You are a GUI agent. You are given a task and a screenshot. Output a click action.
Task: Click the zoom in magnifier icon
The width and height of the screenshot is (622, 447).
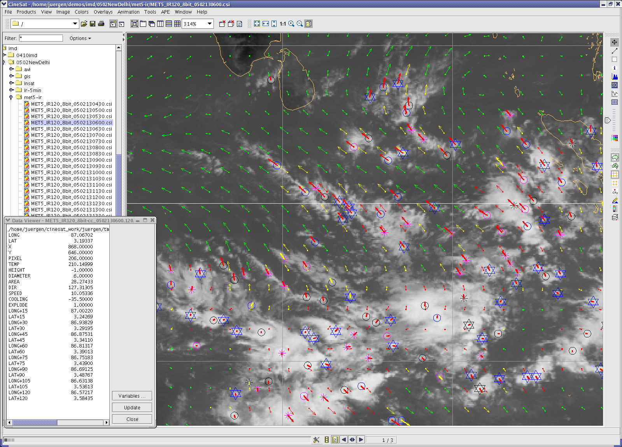click(x=291, y=24)
